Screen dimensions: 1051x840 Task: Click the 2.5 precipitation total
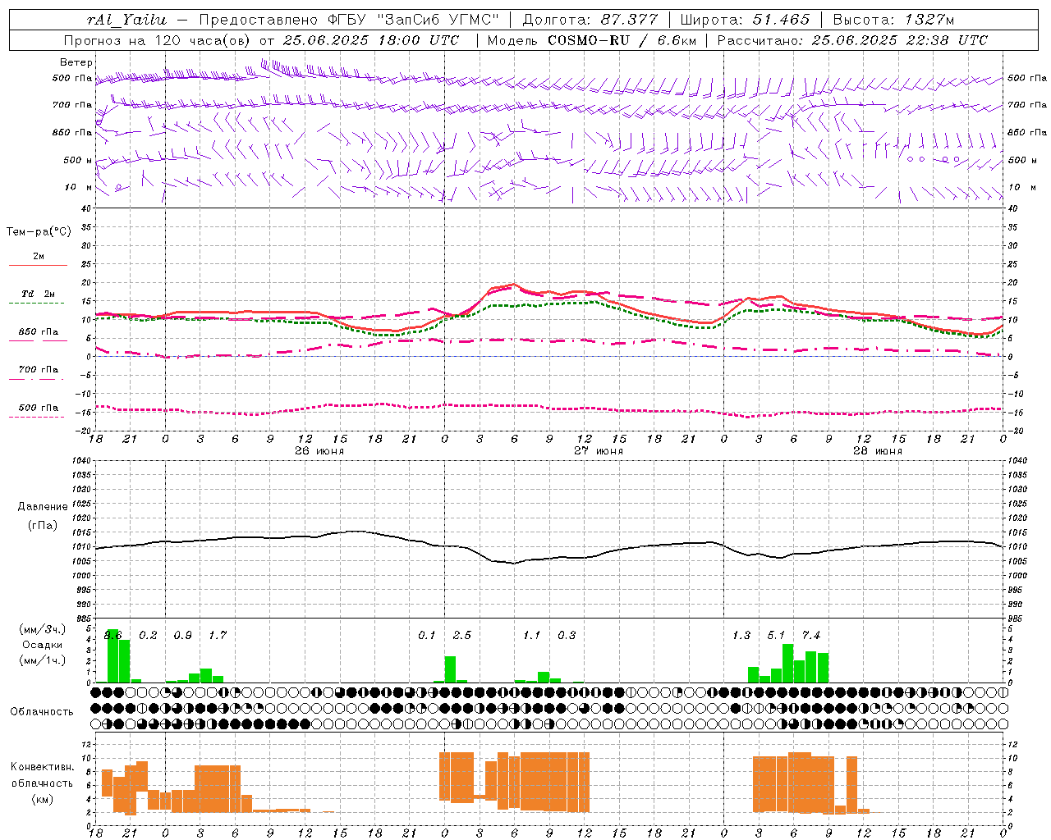(462, 635)
